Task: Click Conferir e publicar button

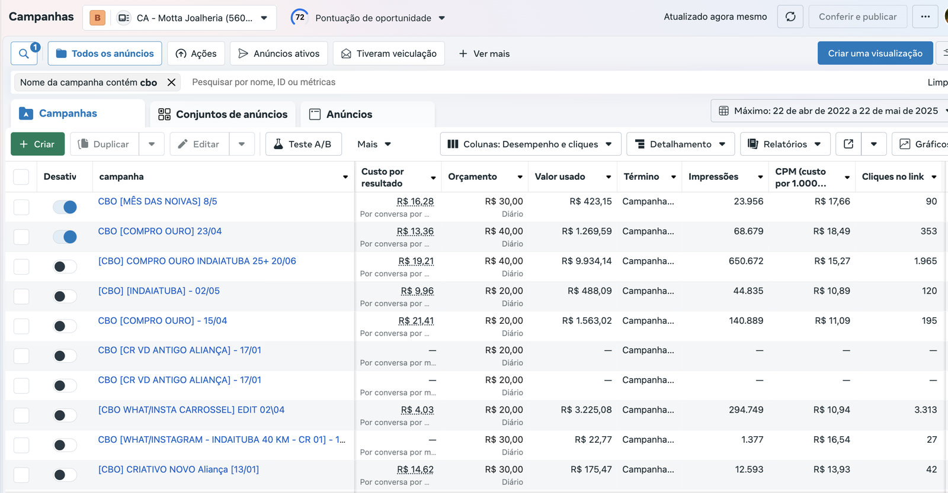Action: [857, 17]
